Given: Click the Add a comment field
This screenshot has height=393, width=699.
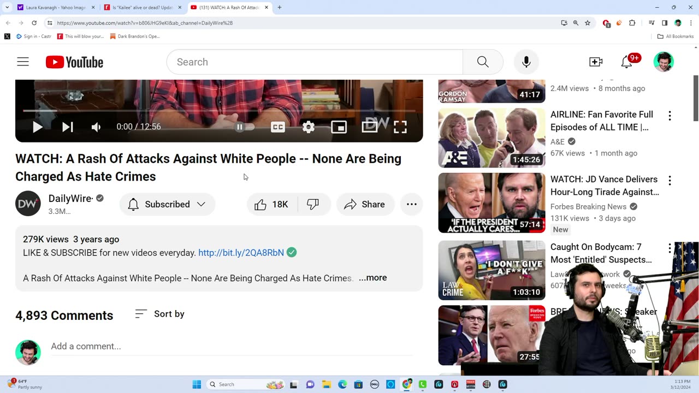Looking at the screenshot, I should tap(232, 347).
